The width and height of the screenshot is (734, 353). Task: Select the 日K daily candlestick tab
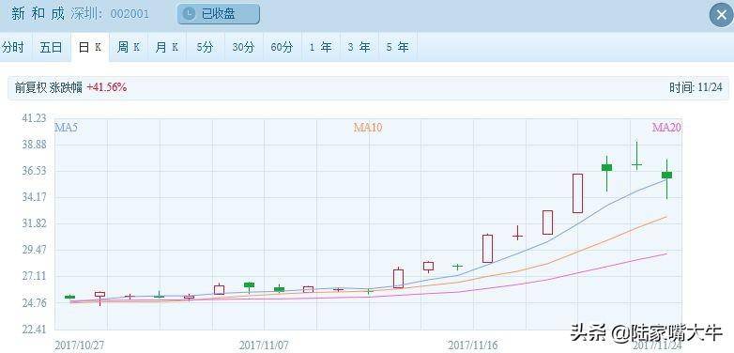(x=90, y=47)
